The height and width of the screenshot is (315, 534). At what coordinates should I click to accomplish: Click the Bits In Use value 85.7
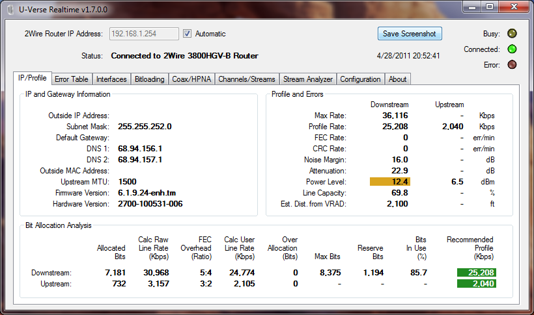point(419,273)
